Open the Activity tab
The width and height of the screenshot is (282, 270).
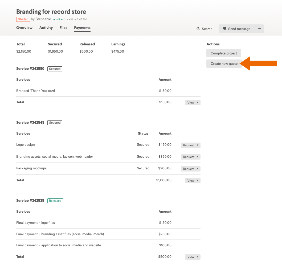46,28
